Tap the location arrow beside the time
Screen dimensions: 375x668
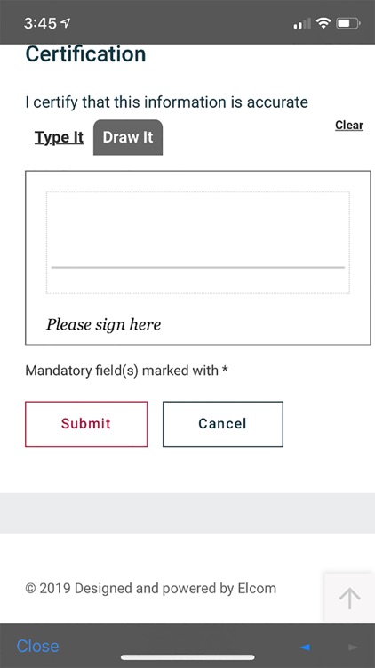coord(66,23)
